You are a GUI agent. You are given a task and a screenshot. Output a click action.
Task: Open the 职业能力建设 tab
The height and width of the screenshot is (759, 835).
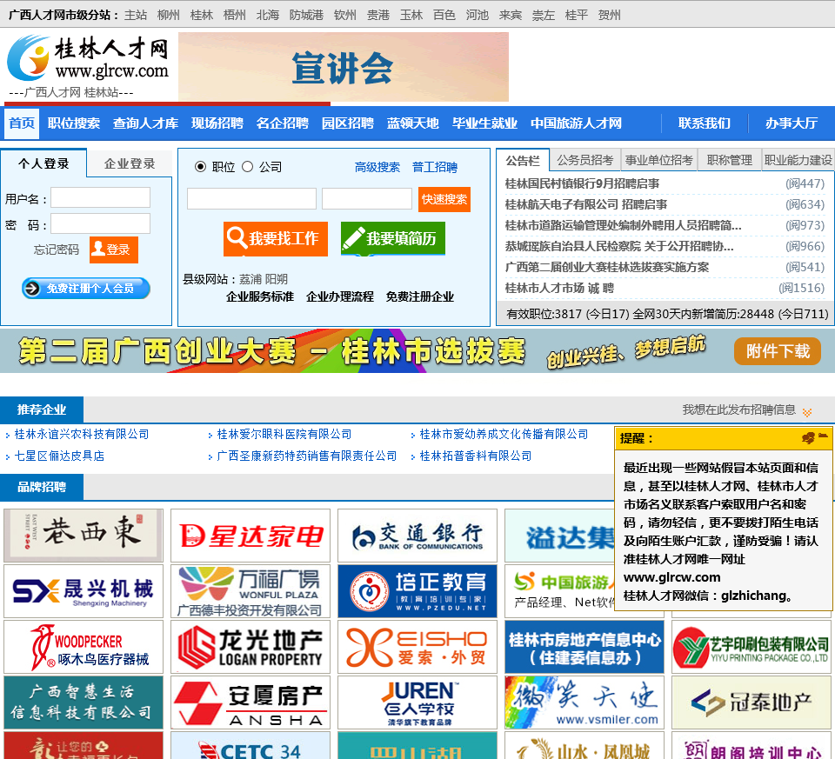pyautogui.click(x=798, y=160)
